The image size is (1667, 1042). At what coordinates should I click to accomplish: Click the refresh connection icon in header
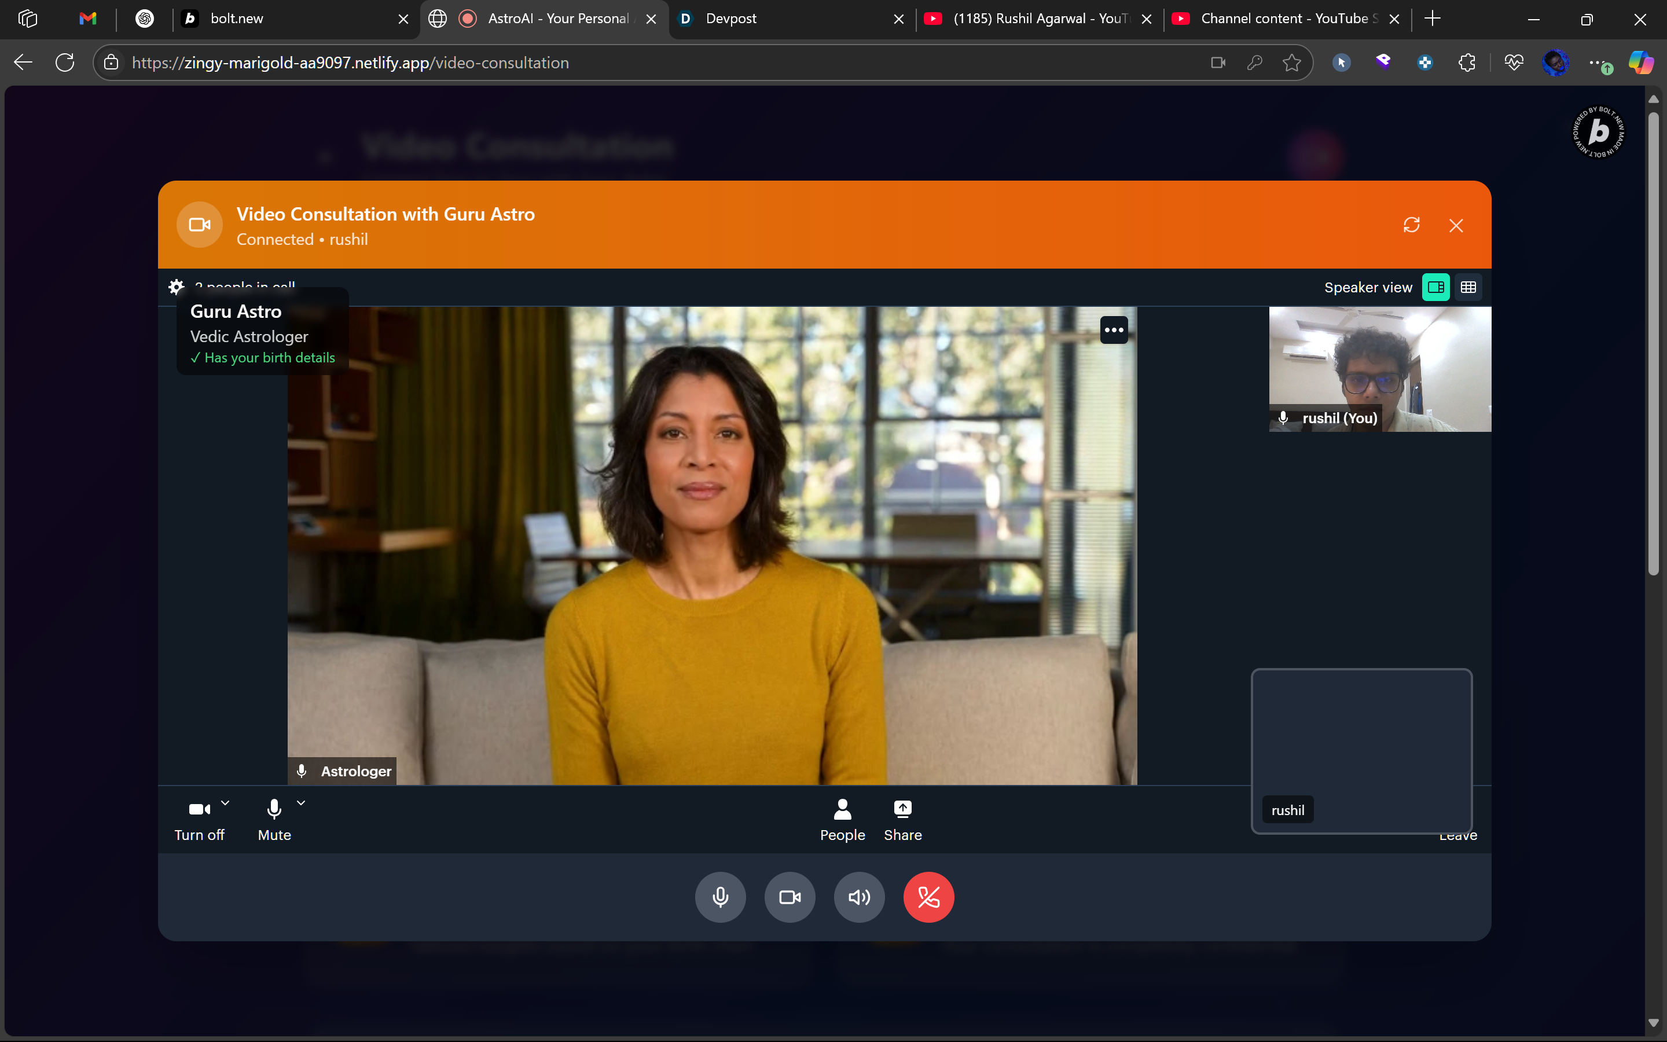[1411, 225]
